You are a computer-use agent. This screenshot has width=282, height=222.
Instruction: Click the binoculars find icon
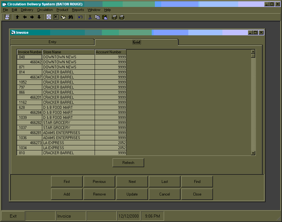71,17
